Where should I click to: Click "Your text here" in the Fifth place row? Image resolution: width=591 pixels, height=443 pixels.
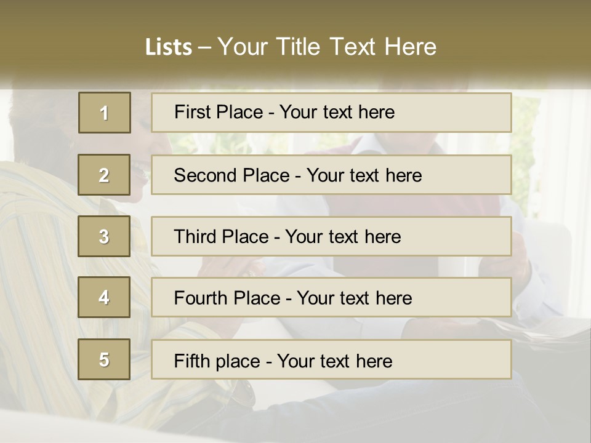(x=334, y=361)
